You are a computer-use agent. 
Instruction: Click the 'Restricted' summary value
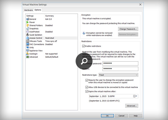[x=50, y=38]
